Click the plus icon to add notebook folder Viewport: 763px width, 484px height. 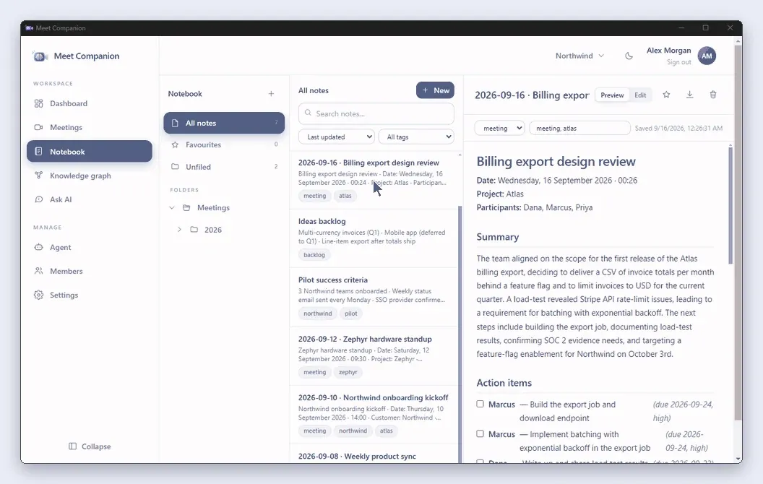[271, 93]
